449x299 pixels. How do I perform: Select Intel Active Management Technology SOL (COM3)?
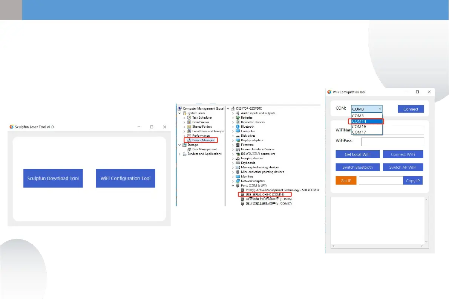(x=282, y=190)
